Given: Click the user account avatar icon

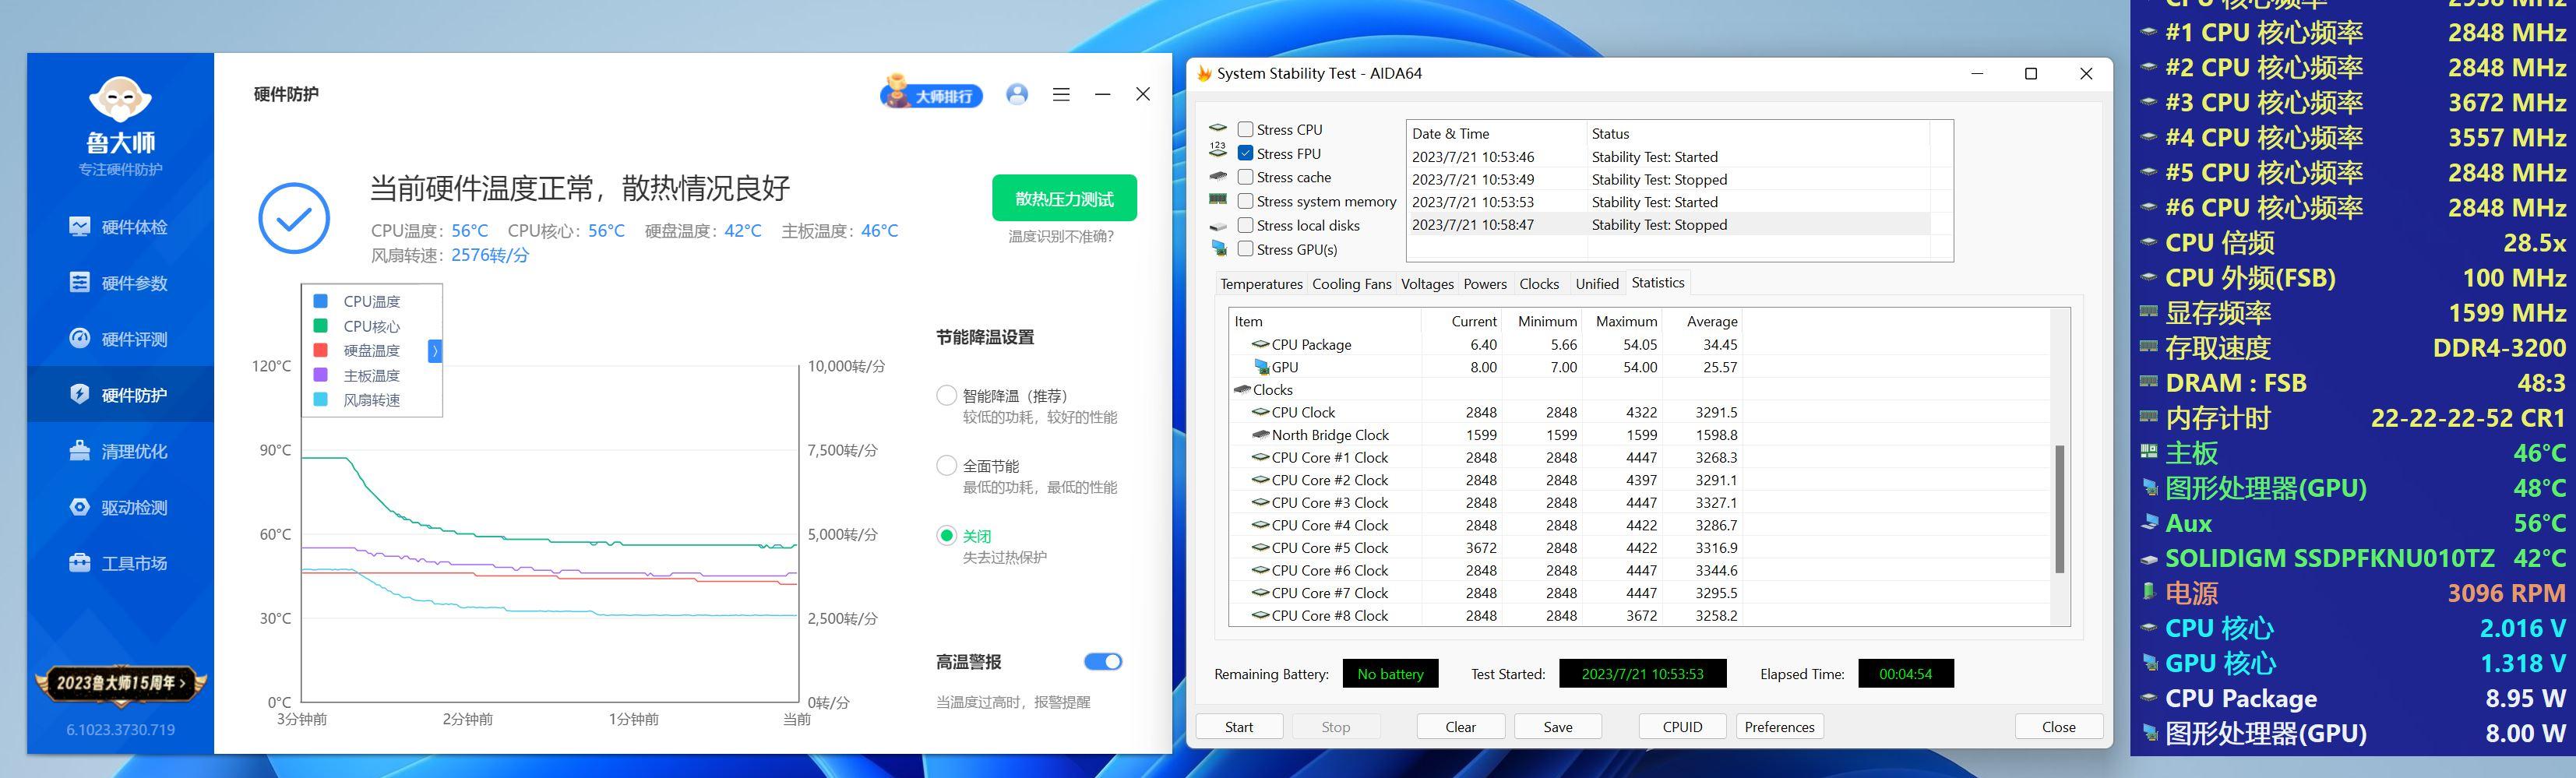Looking at the screenshot, I should (1017, 94).
